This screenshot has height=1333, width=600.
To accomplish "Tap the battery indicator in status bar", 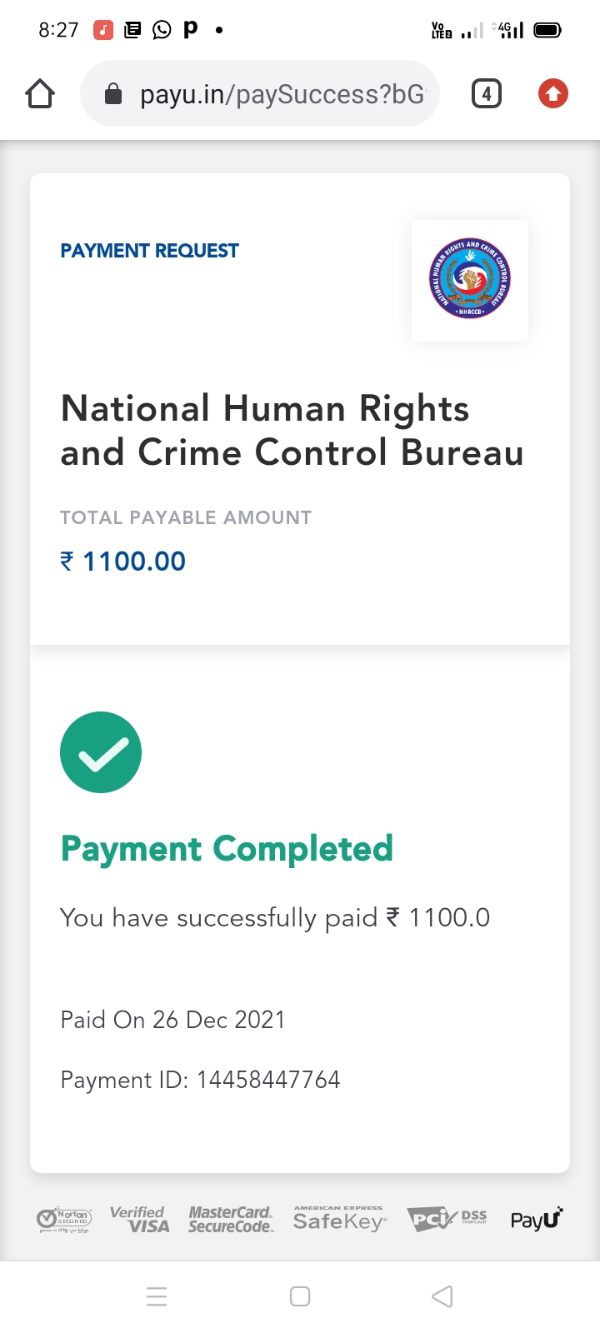I will [x=547, y=31].
